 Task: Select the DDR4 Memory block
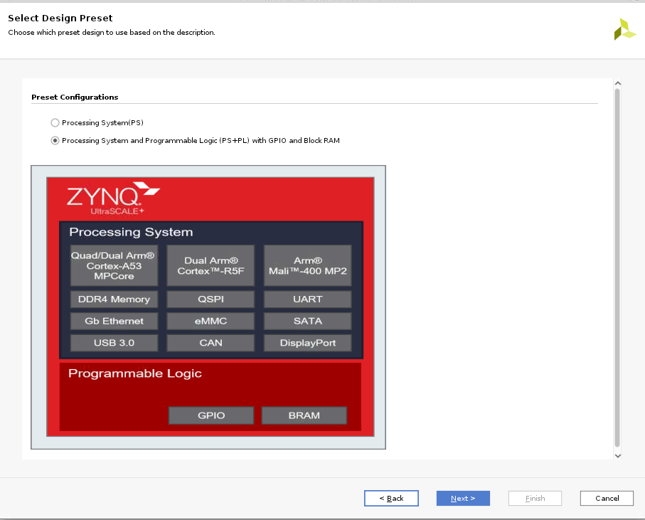pyautogui.click(x=114, y=299)
